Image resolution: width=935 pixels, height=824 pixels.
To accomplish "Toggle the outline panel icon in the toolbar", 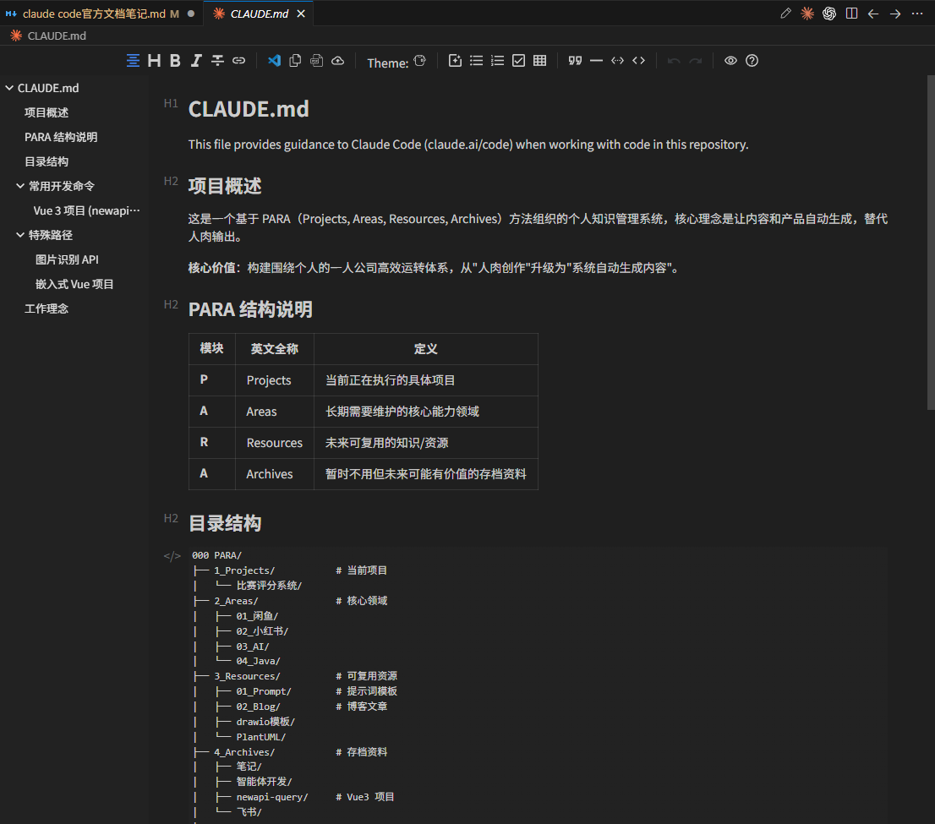I will coord(133,61).
